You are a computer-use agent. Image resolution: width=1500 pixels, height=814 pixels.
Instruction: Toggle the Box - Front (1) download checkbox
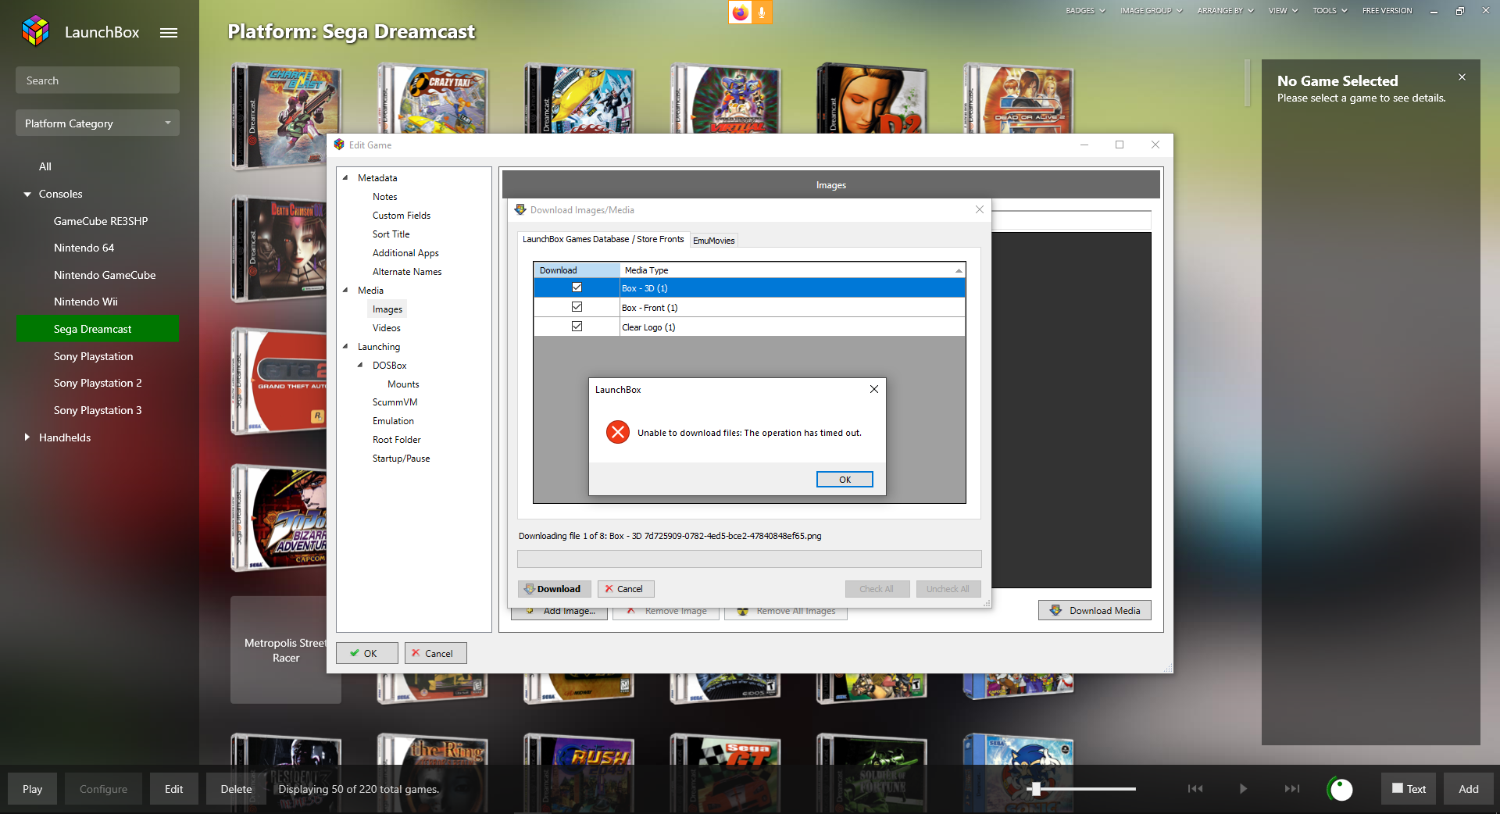tap(577, 307)
